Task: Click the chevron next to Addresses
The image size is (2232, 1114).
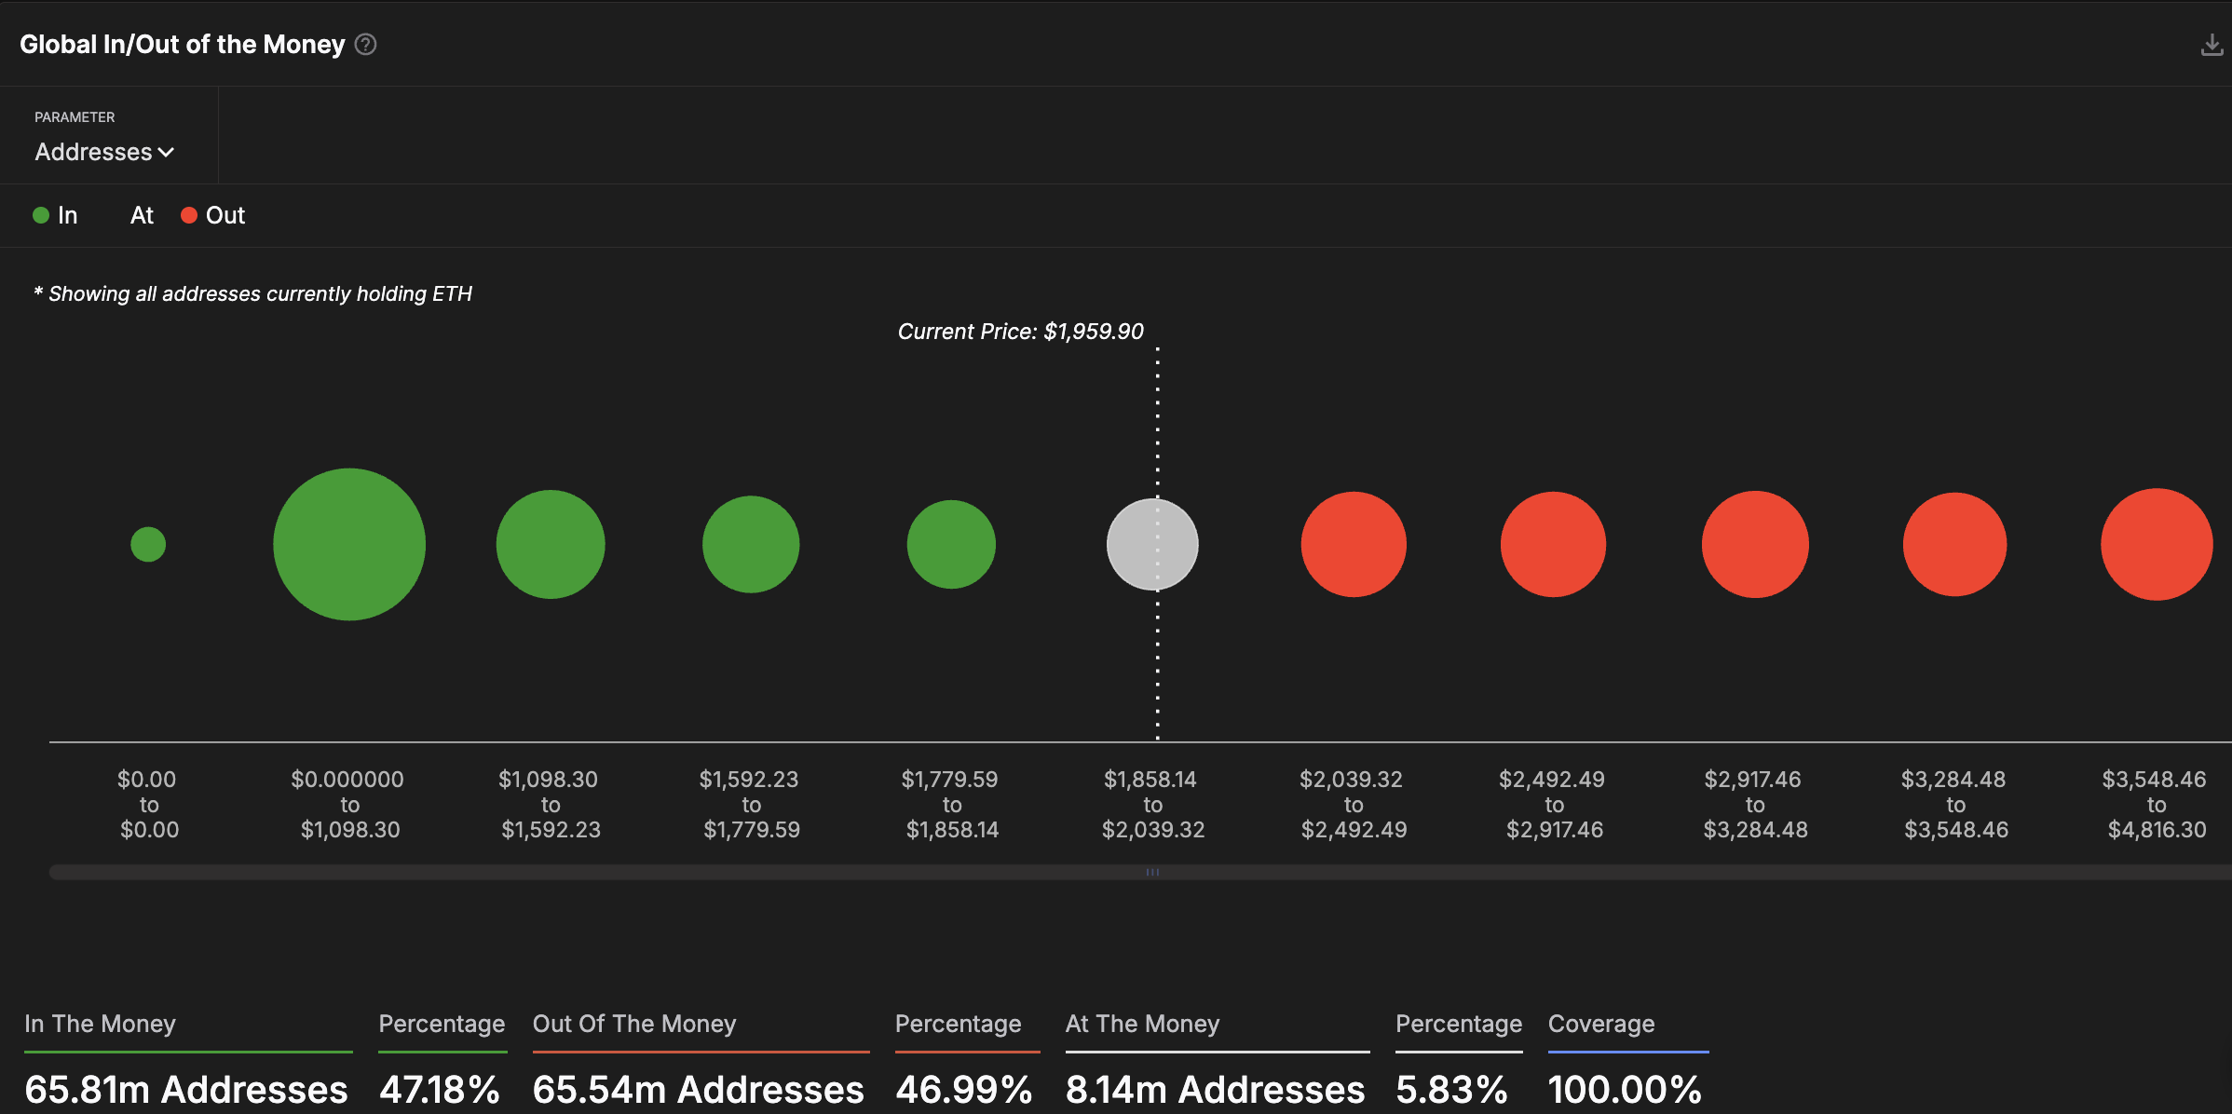Action: click(167, 153)
